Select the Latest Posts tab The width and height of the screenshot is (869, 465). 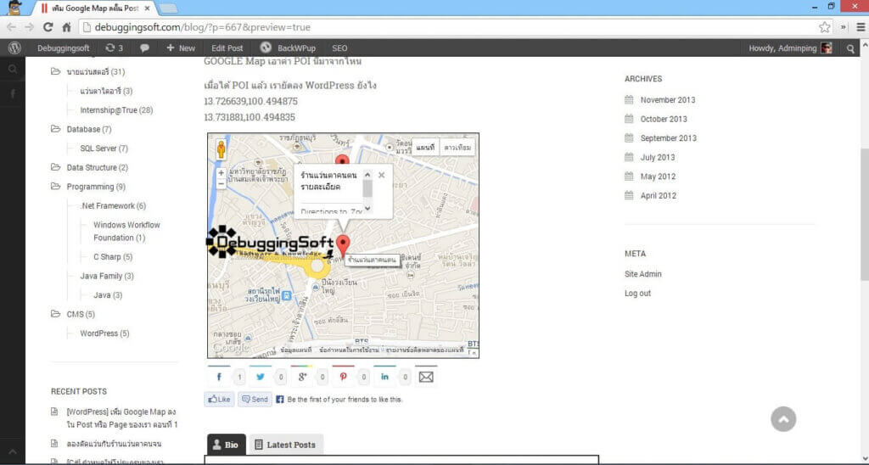(285, 445)
